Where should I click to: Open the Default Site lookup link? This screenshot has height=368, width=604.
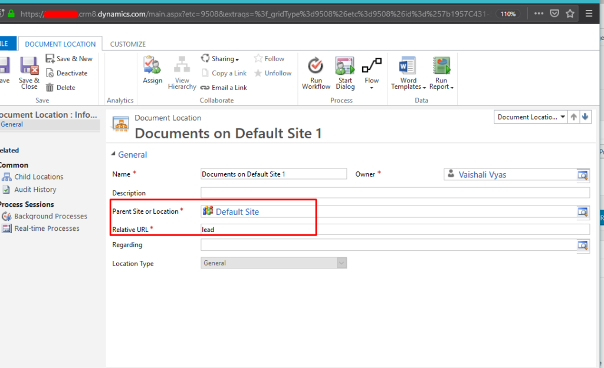coord(237,211)
